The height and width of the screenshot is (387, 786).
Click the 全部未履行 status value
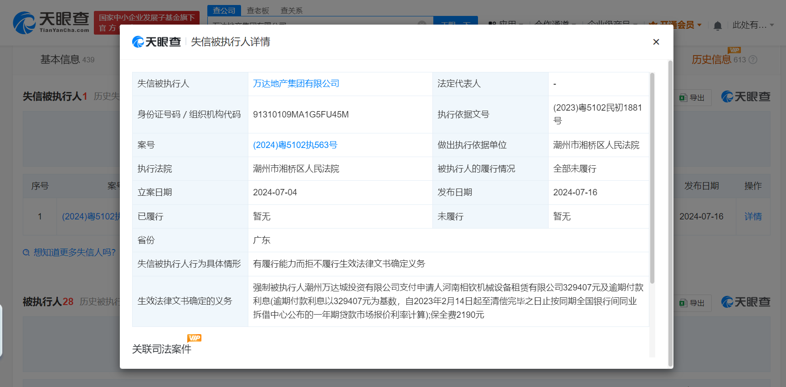tap(575, 169)
